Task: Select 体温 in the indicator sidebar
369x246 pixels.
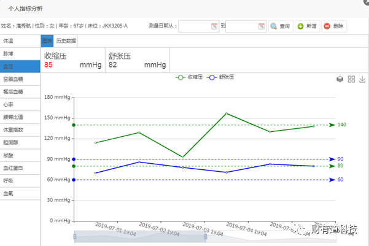Action: 20,41
